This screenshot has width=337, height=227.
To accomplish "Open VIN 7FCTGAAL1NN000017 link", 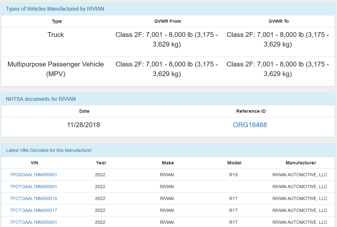I will (33, 210).
